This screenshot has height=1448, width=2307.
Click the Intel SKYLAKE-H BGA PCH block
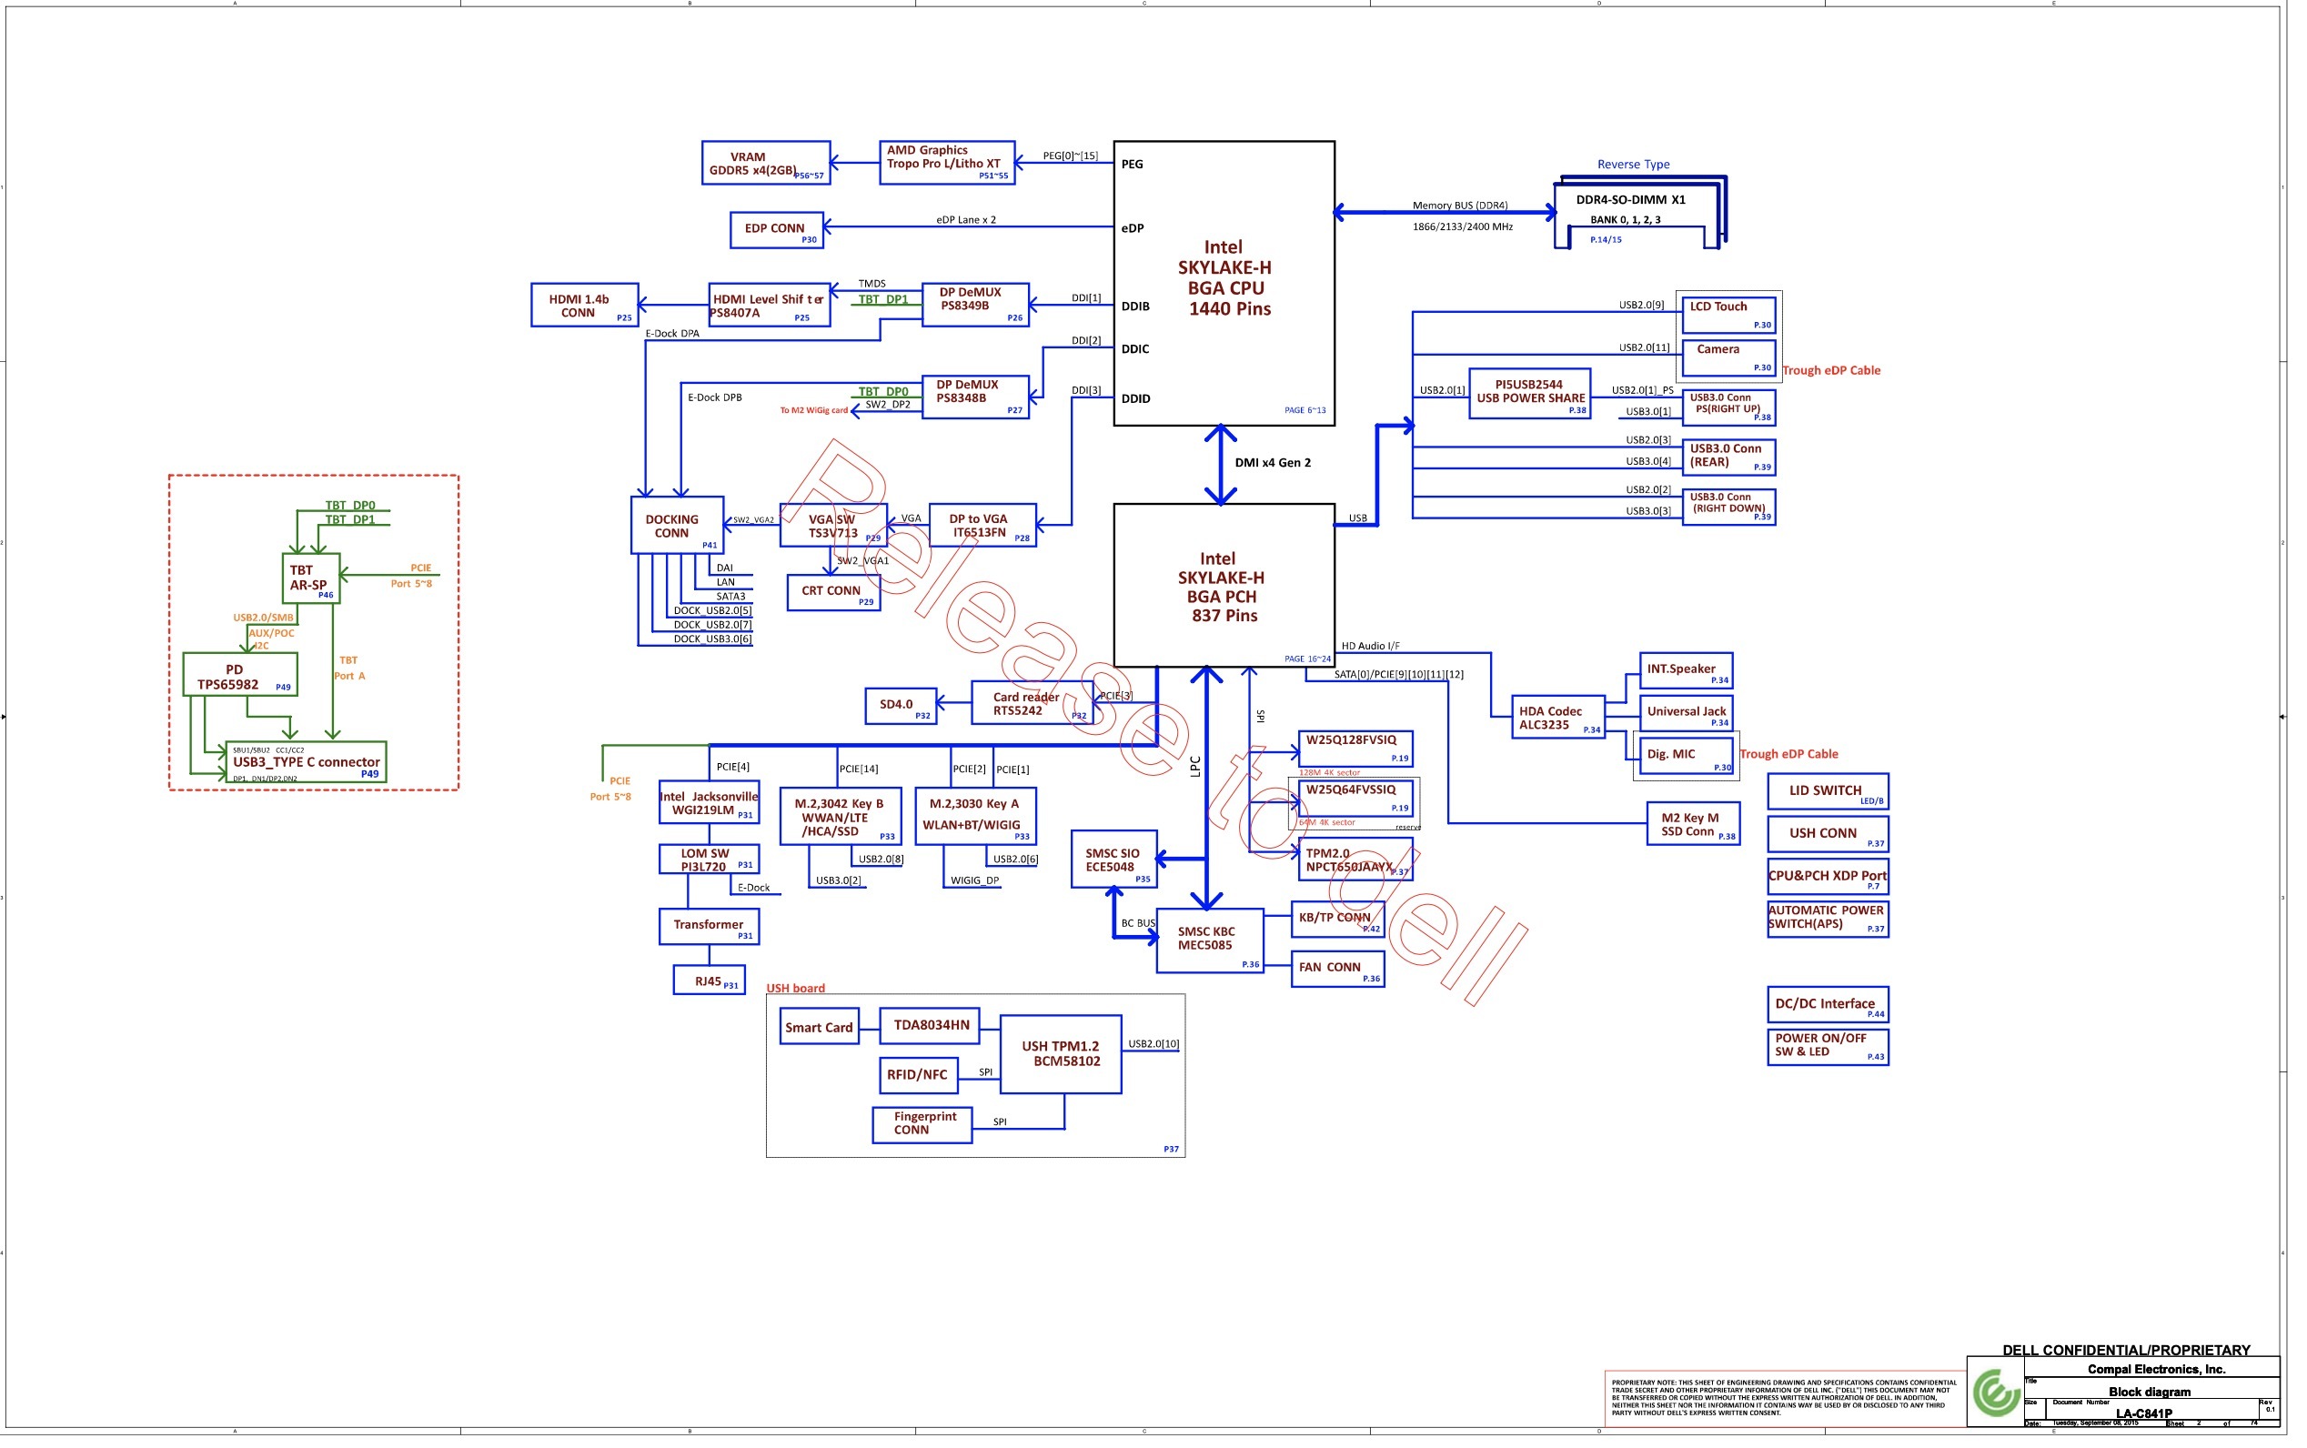point(1223,585)
